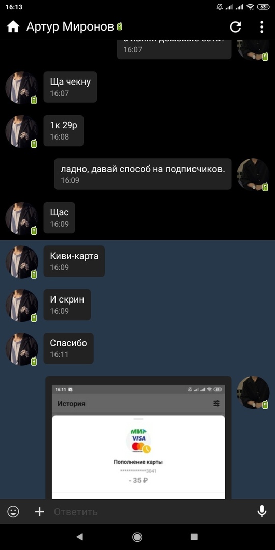The image size is (275, 550).
Task: Open Артур Миронов profile from header name
Action: tap(70, 26)
